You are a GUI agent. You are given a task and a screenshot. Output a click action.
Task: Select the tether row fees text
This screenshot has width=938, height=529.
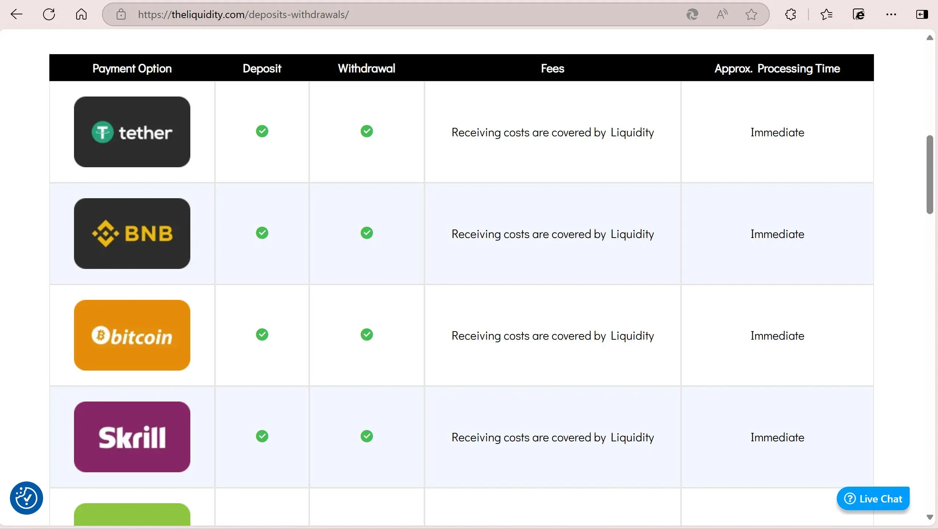coord(553,133)
